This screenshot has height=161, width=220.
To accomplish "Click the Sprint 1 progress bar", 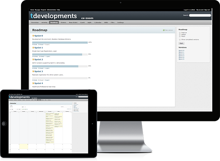I will [60, 55].
